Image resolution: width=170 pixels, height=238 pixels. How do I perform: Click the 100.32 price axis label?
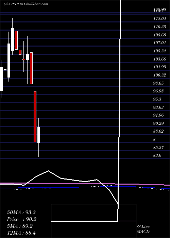[x=159, y=75]
